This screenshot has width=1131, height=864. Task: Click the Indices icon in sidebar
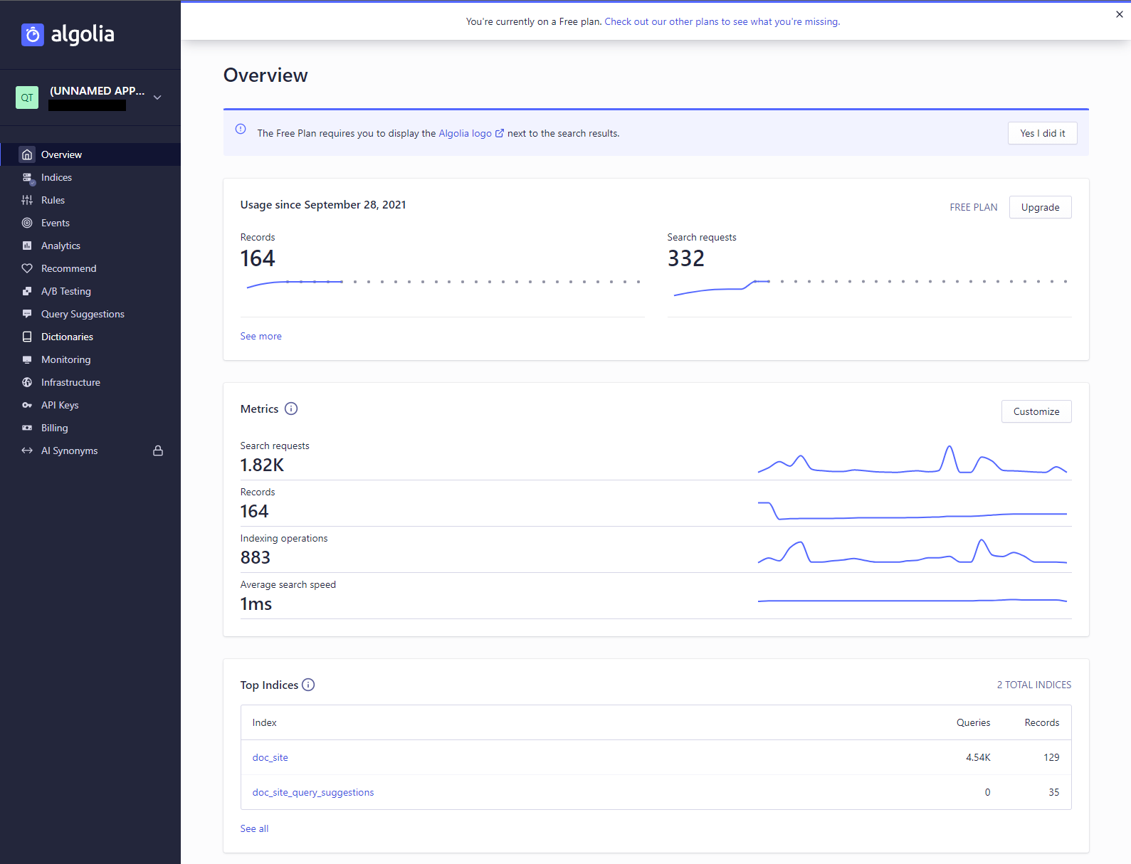[x=28, y=178]
